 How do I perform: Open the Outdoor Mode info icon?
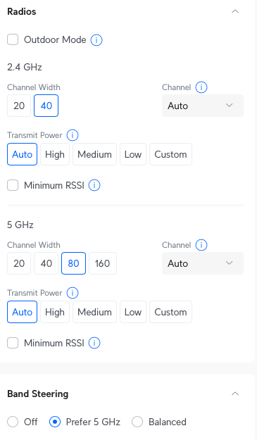(96, 40)
